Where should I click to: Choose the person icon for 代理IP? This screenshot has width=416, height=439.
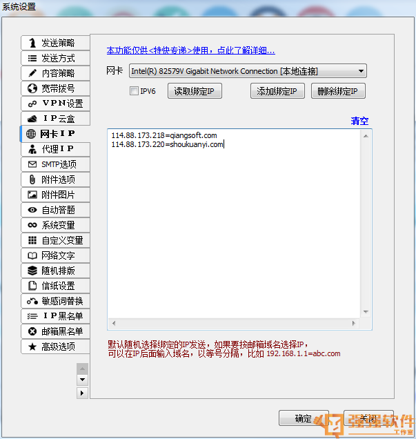(x=32, y=149)
